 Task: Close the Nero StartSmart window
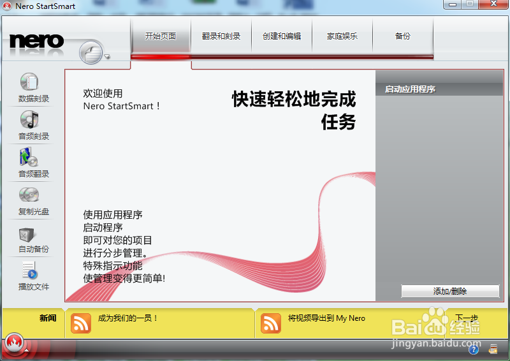tap(493, 4)
